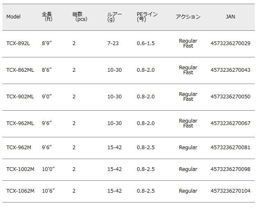
Task: Click the TCX-862ML model name
Action: 20,70
